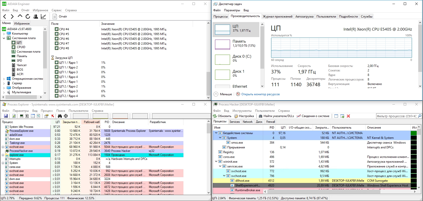This screenshot has height=201, width=423.
Task: Click Process Hacker horizontal scrollbar right arrow
Action: 415,192
